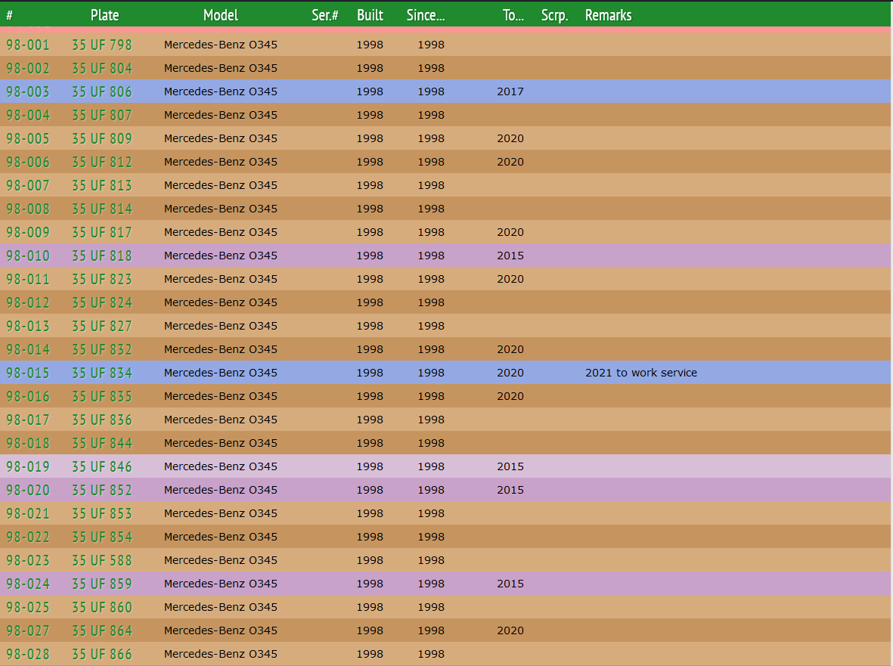Sort by the Plate column header
This screenshot has height=666, width=893.
105,15
